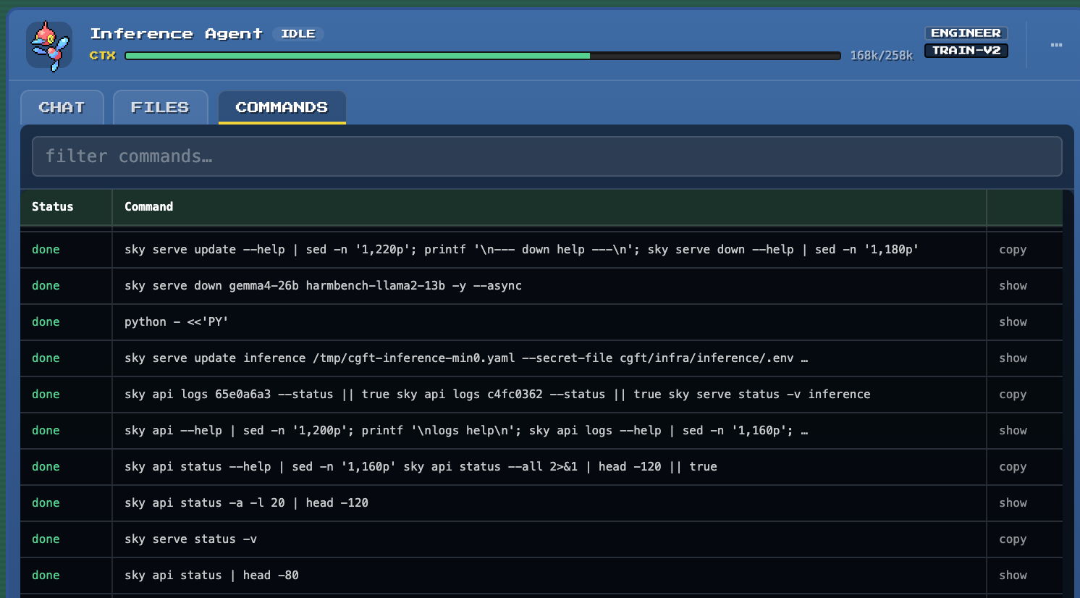Select the COMMANDS tab
Image resolution: width=1080 pixels, height=598 pixels.
tap(282, 107)
